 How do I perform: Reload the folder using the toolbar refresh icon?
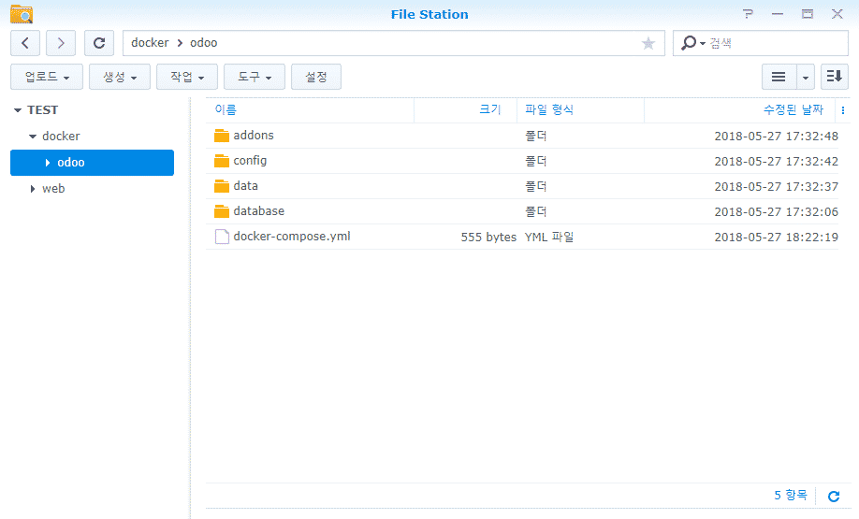(x=99, y=43)
